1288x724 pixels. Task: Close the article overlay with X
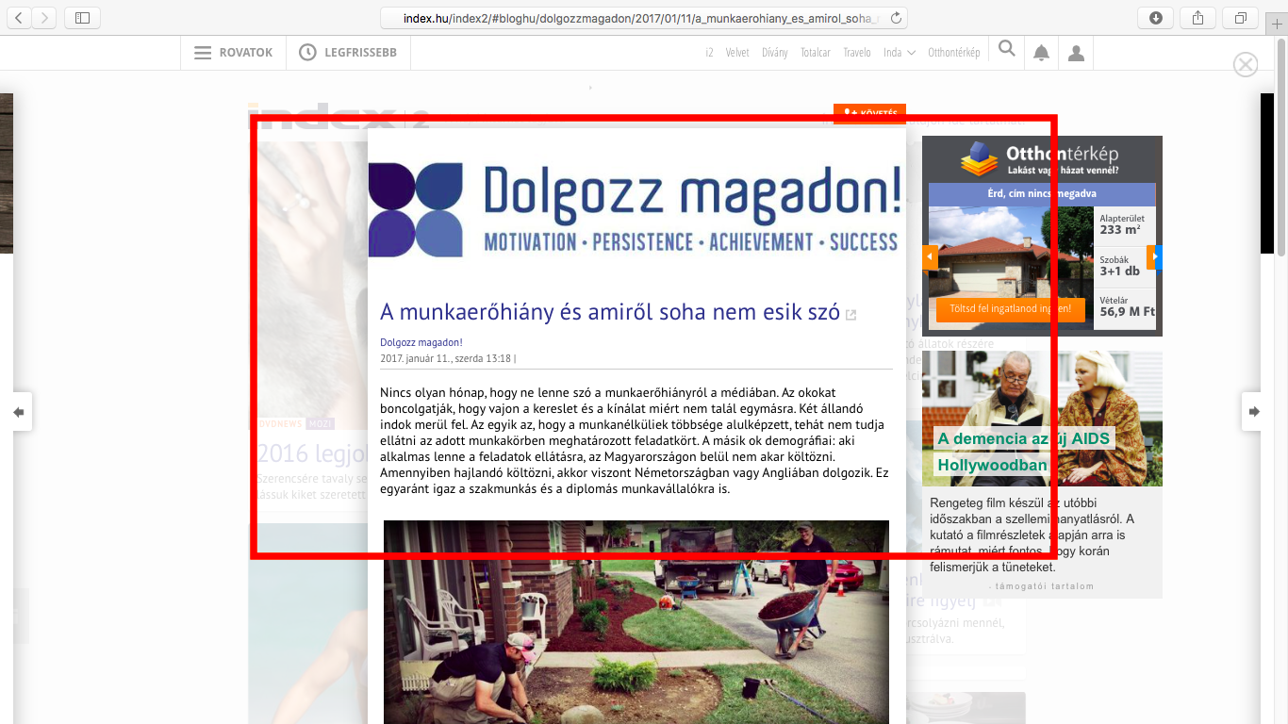click(1246, 64)
